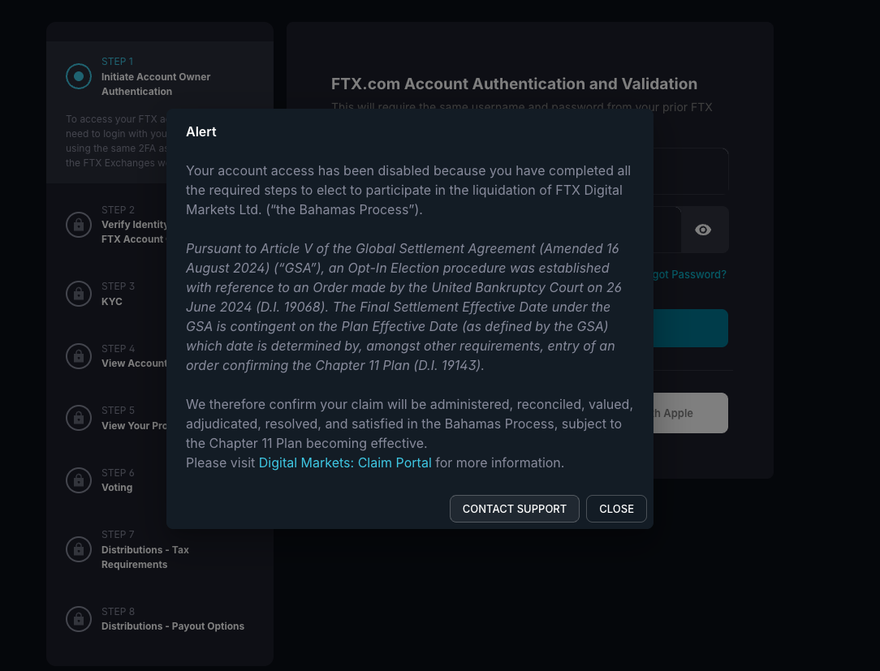Viewport: 880px width, 671px height.
Task: Click the teal button below Forgot Password
Action: (691, 329)
